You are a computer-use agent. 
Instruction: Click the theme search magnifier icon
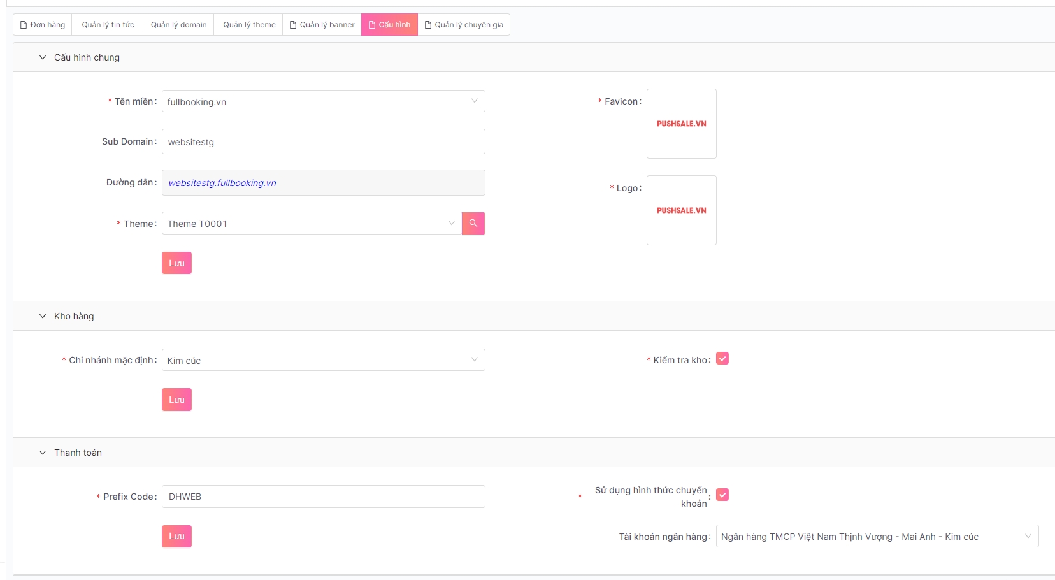point(473,223)
